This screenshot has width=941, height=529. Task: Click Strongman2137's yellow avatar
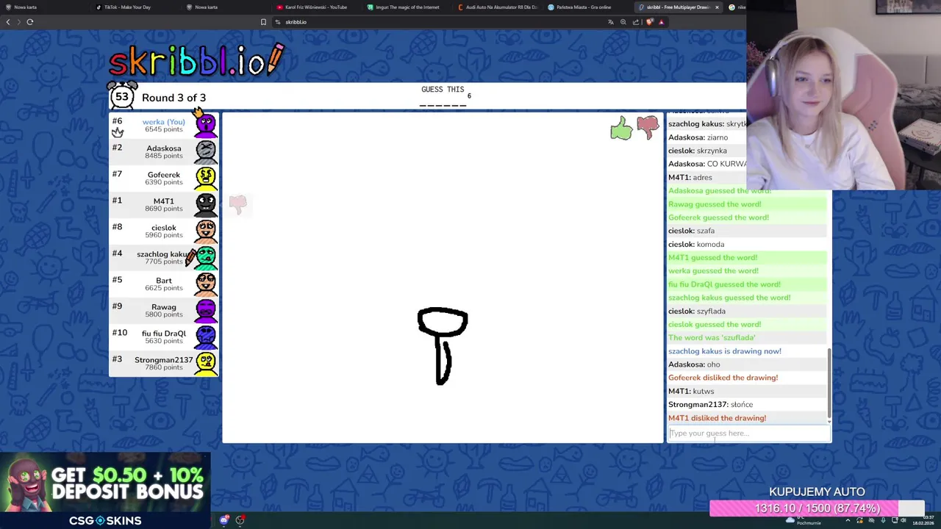pos(206,363)
